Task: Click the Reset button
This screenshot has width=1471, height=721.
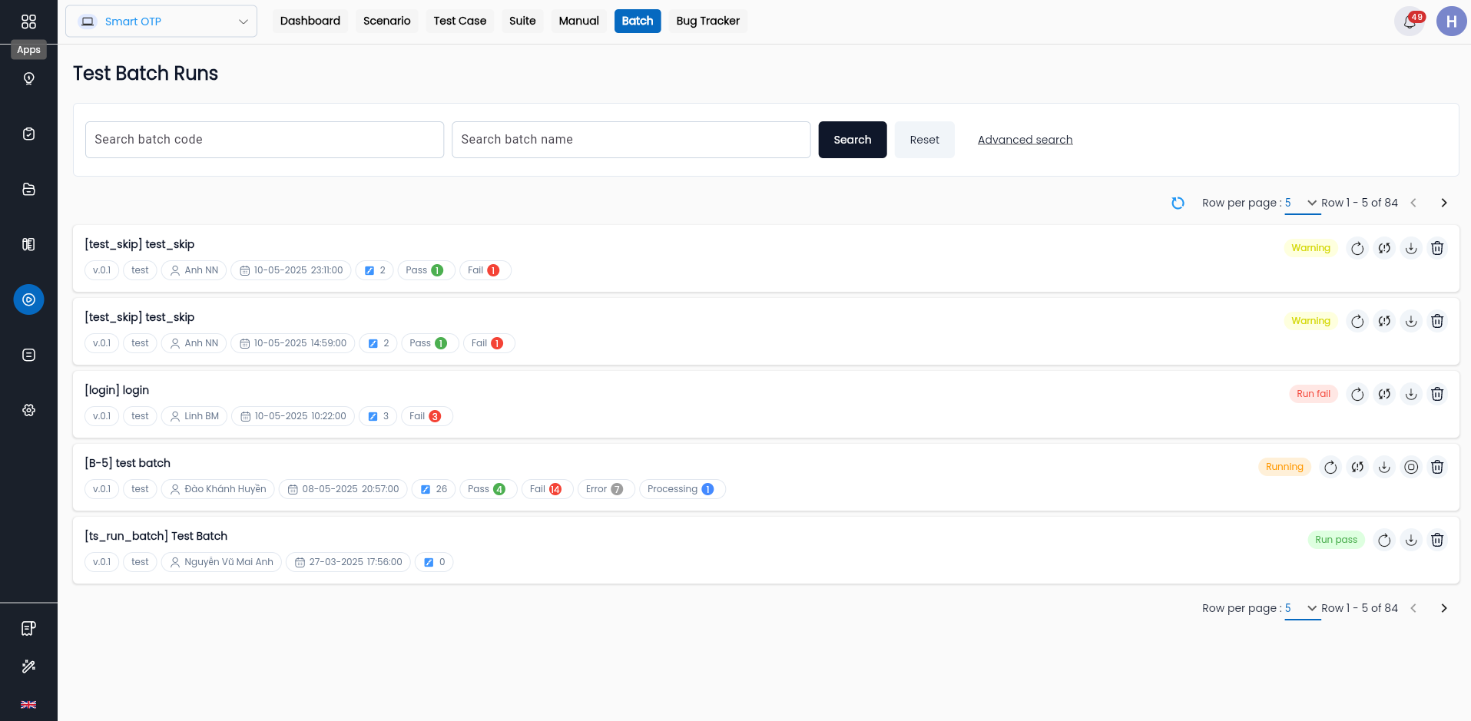Action: click(x=925, y=140)
